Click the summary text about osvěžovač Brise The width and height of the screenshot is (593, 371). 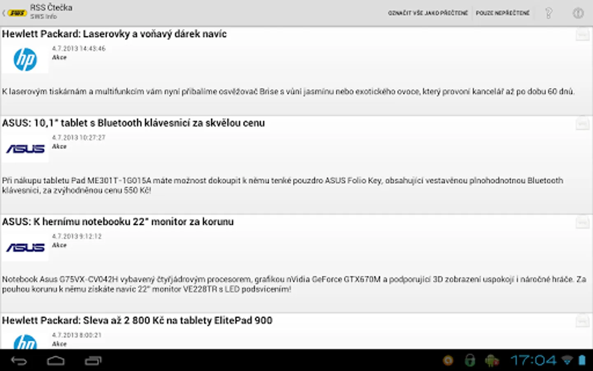tap(288, 92)
